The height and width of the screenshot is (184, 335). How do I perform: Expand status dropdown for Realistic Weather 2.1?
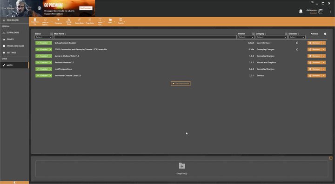(51, 63)
